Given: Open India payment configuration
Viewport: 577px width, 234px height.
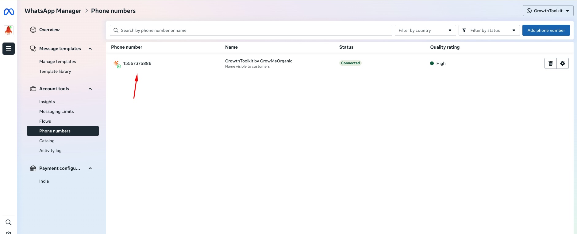Looking at the screenshot, I should click(44, 181).
